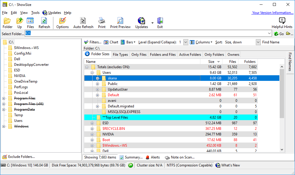
Task: Expand the $RECYCLE.BIN row
Action: point(92,129)
